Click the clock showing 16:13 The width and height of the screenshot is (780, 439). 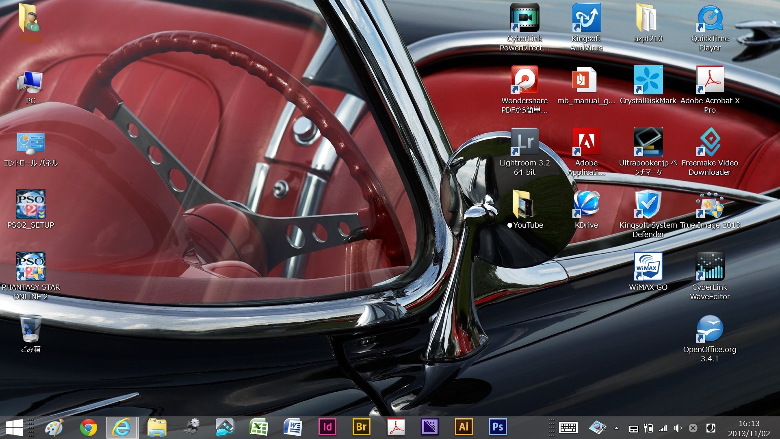[x=749, y=428]
